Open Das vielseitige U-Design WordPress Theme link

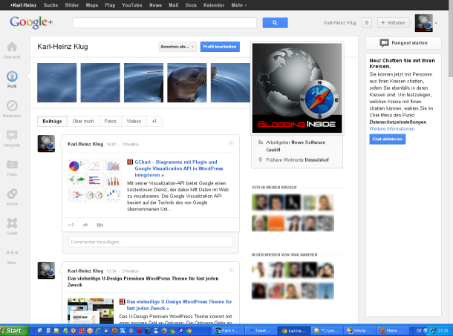(x=179, y=305)
